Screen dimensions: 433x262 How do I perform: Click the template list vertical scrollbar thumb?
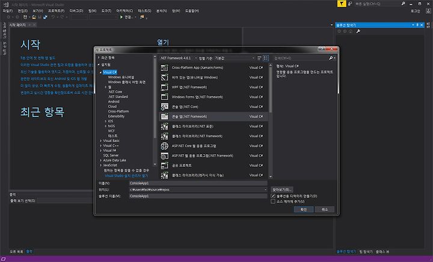point(271,90)
